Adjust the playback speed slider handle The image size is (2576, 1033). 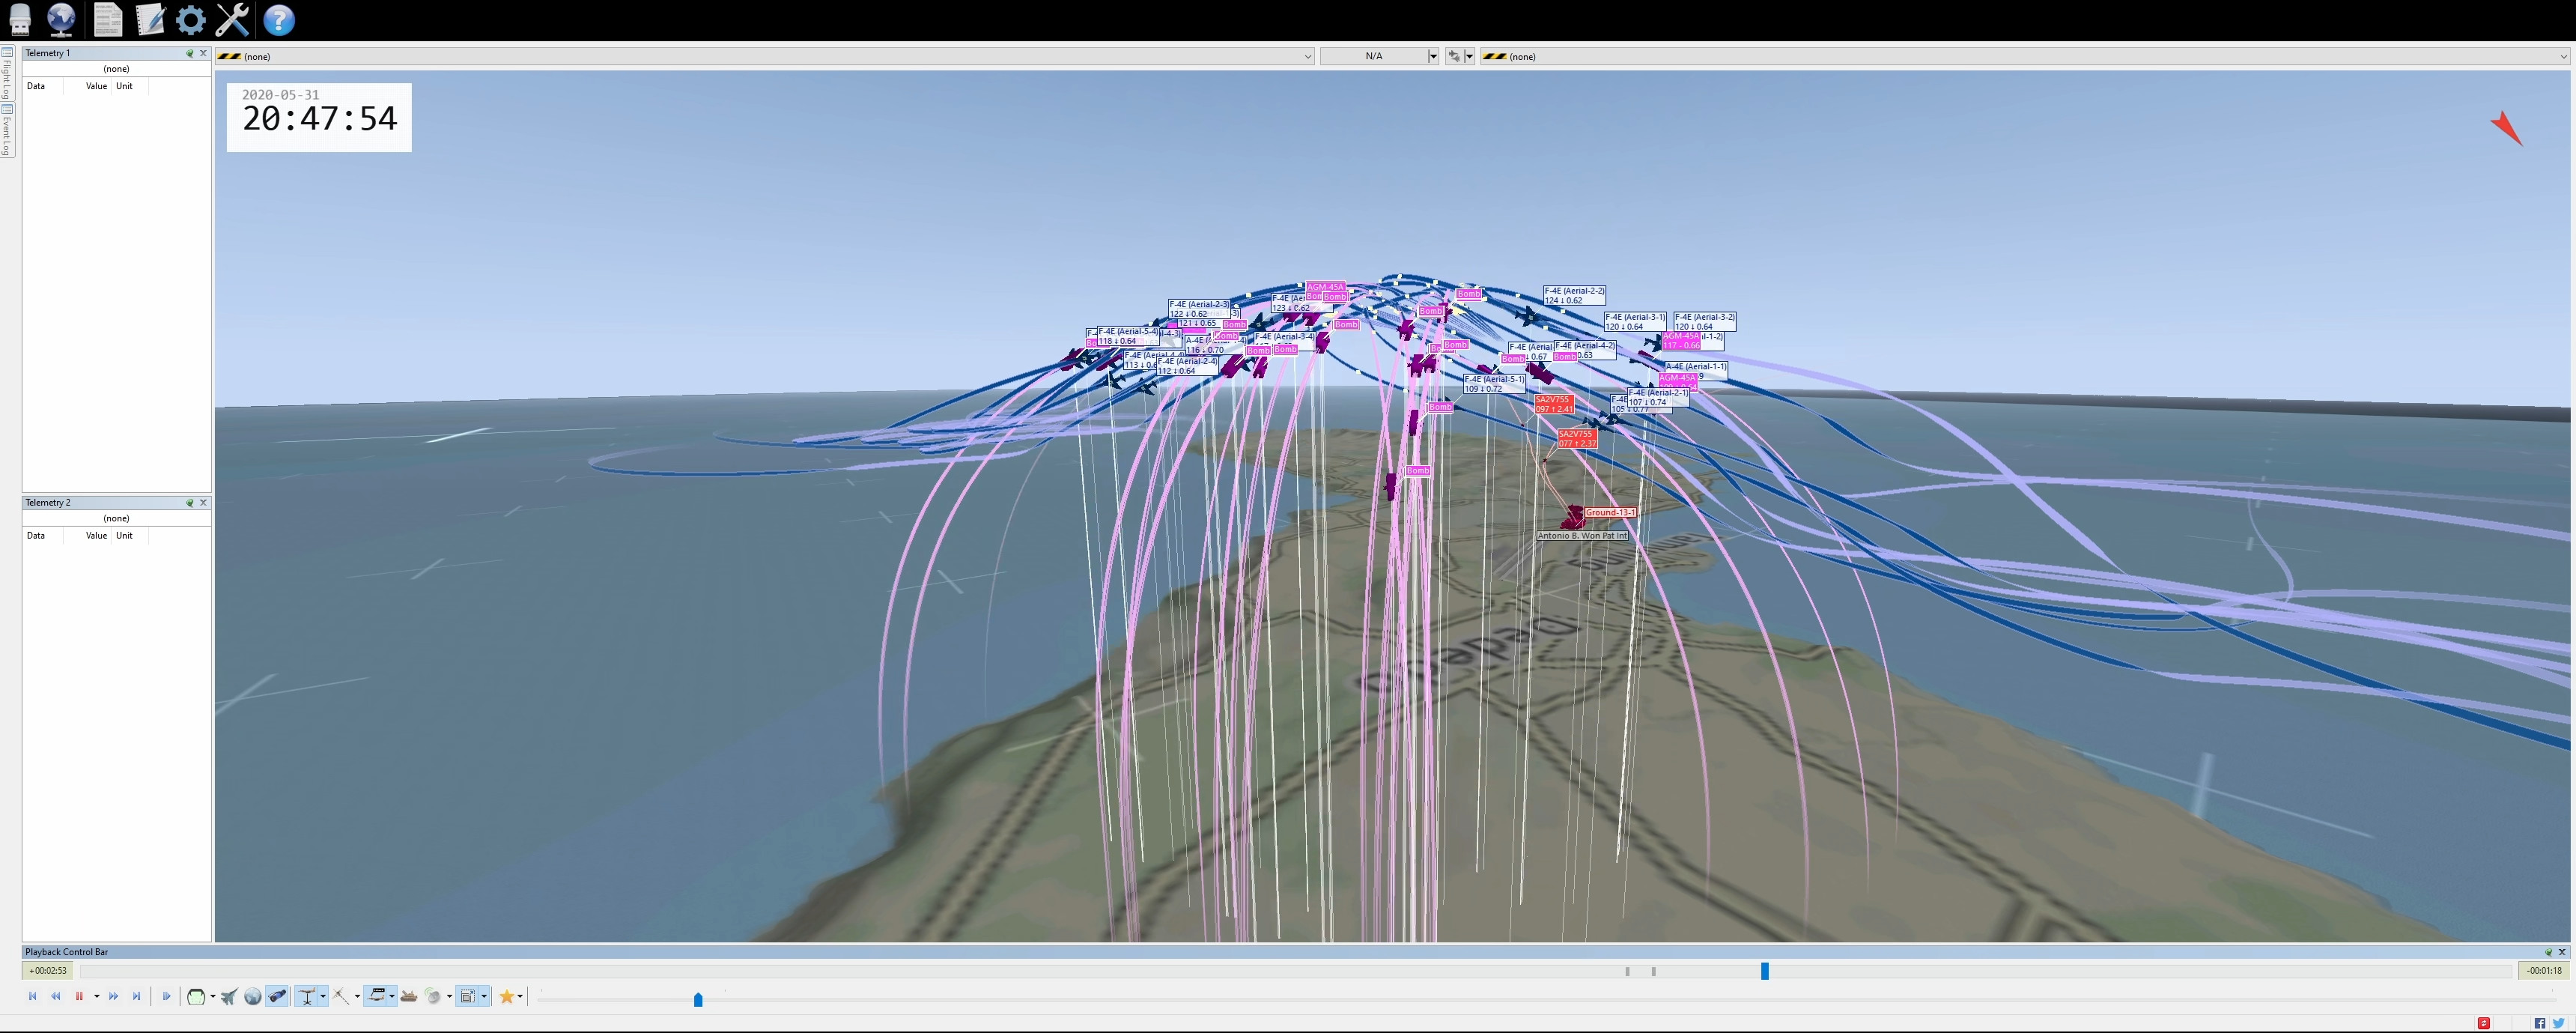[698, 999]
